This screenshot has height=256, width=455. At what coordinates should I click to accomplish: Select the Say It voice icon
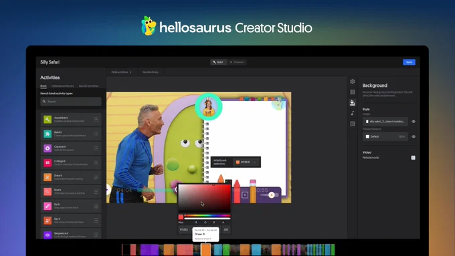point(48,221)
